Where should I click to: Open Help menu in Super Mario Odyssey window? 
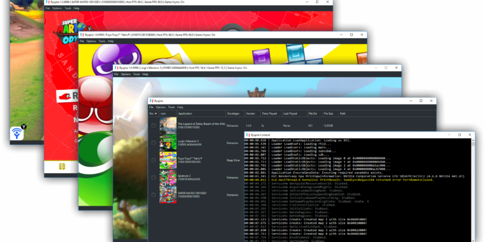77,8
